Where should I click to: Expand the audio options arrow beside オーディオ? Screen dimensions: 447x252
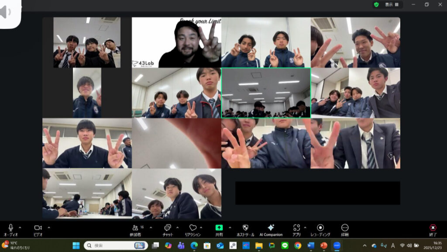20,228
